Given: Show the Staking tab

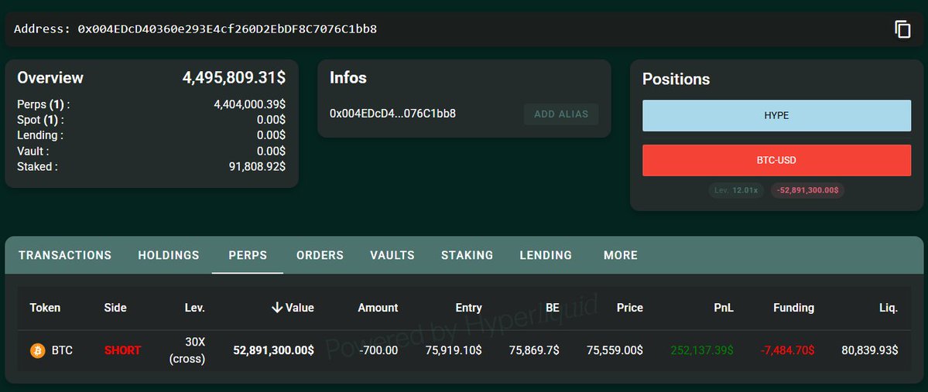Looking at the screenshot, I should pyautogui.click(x=467, y=255).
